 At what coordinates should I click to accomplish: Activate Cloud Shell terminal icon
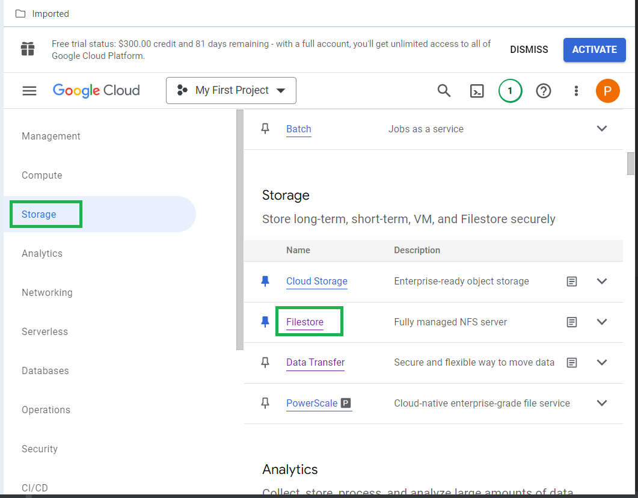click(477, 91)
